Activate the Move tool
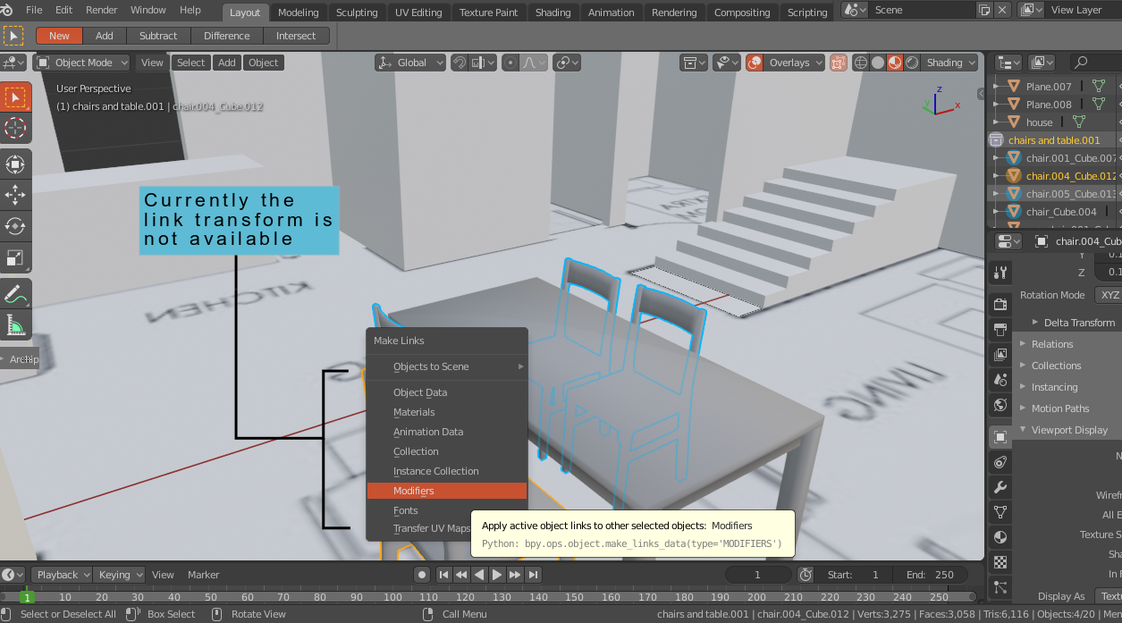Viewport: 1122px width, 623px height. point(15,194)
